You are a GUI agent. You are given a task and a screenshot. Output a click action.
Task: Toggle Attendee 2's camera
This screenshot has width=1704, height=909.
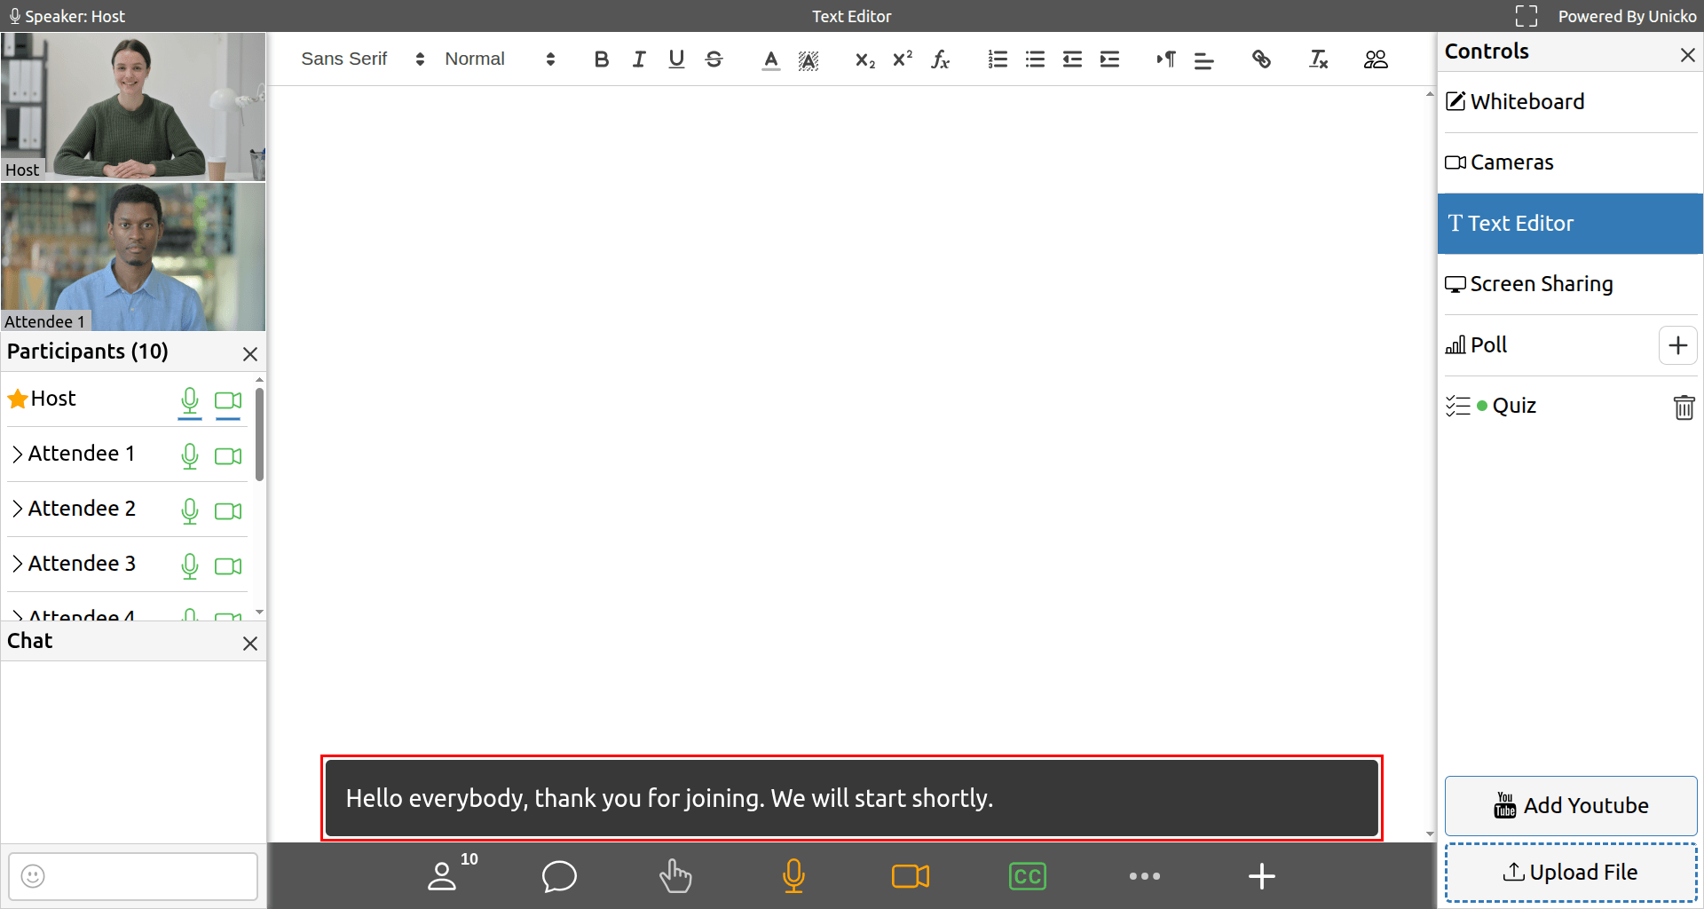pos(228,511)
